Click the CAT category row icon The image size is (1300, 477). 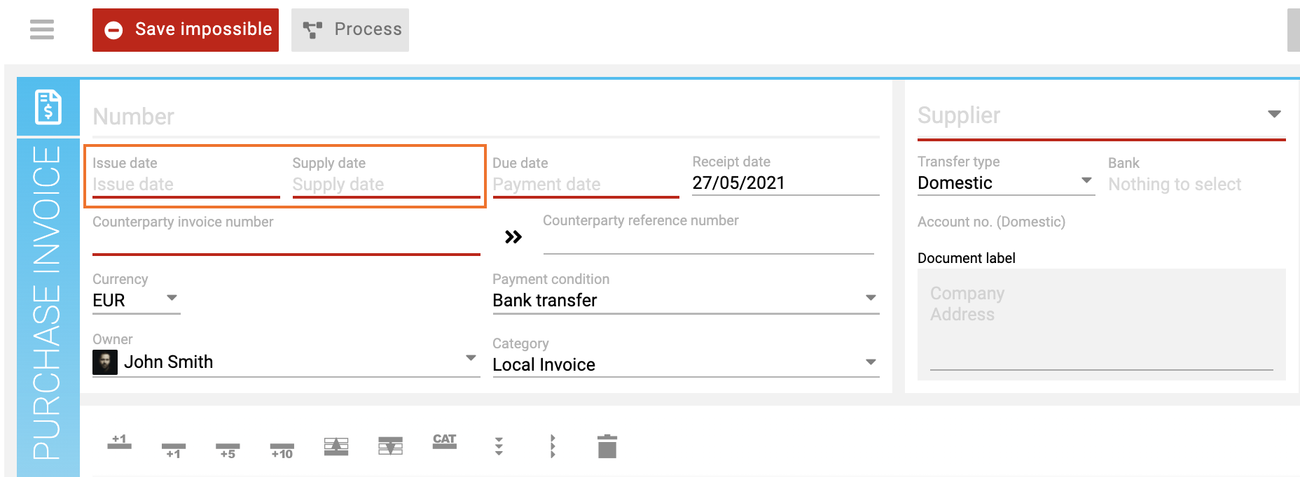[445, 441]
